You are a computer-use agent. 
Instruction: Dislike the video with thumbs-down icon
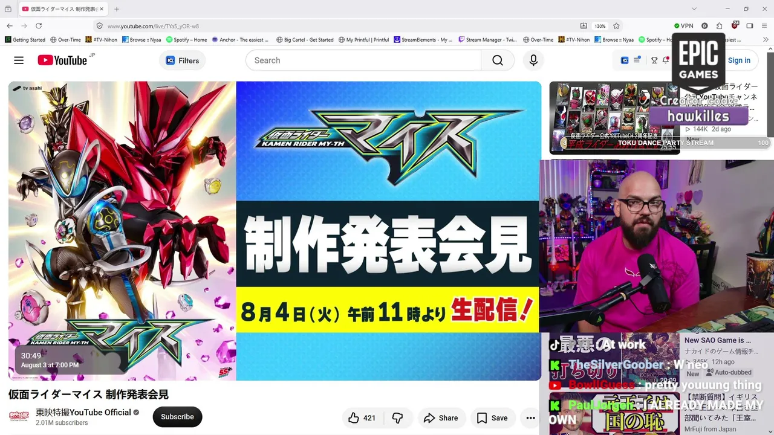[x=397, y=418]
